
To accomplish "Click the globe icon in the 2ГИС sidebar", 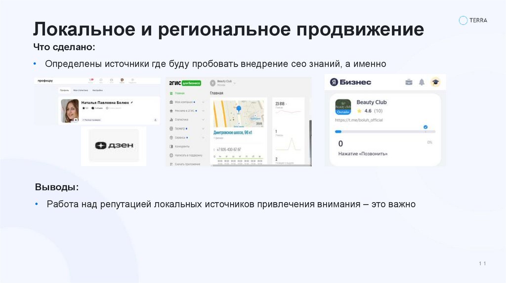I will click(171, 129).
